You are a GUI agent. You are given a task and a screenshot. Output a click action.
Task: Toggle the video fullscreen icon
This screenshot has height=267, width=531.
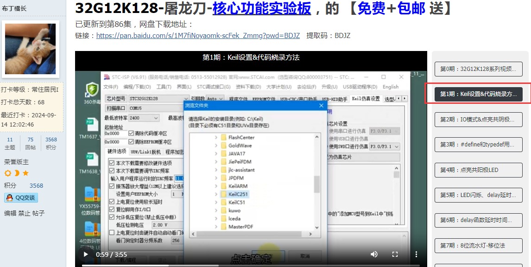click(x=395, y=254)
